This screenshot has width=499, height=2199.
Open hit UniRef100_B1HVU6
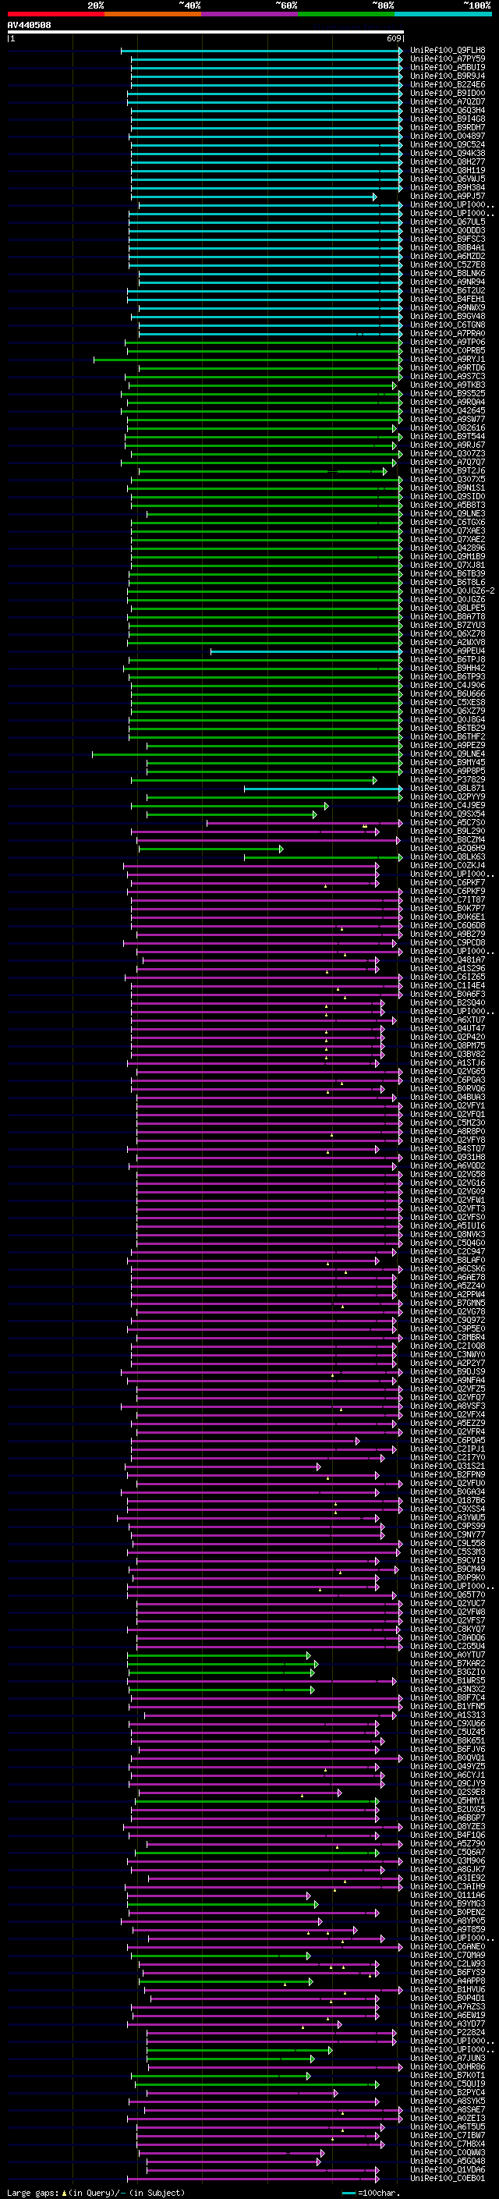[x=448, y=1989]
